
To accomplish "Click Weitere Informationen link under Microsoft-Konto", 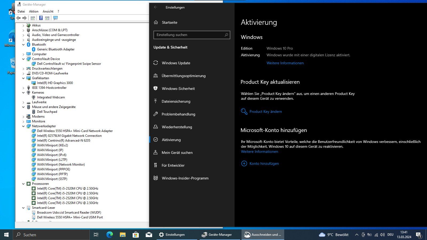I will point(259,151).
